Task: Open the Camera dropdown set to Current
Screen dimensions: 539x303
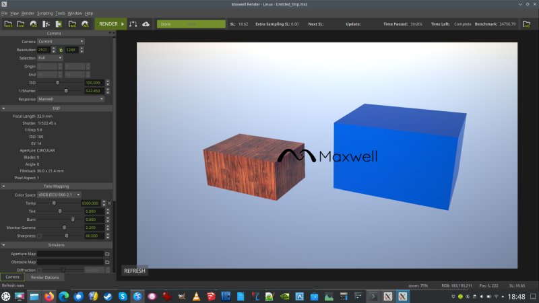Action: pos(61,41)
